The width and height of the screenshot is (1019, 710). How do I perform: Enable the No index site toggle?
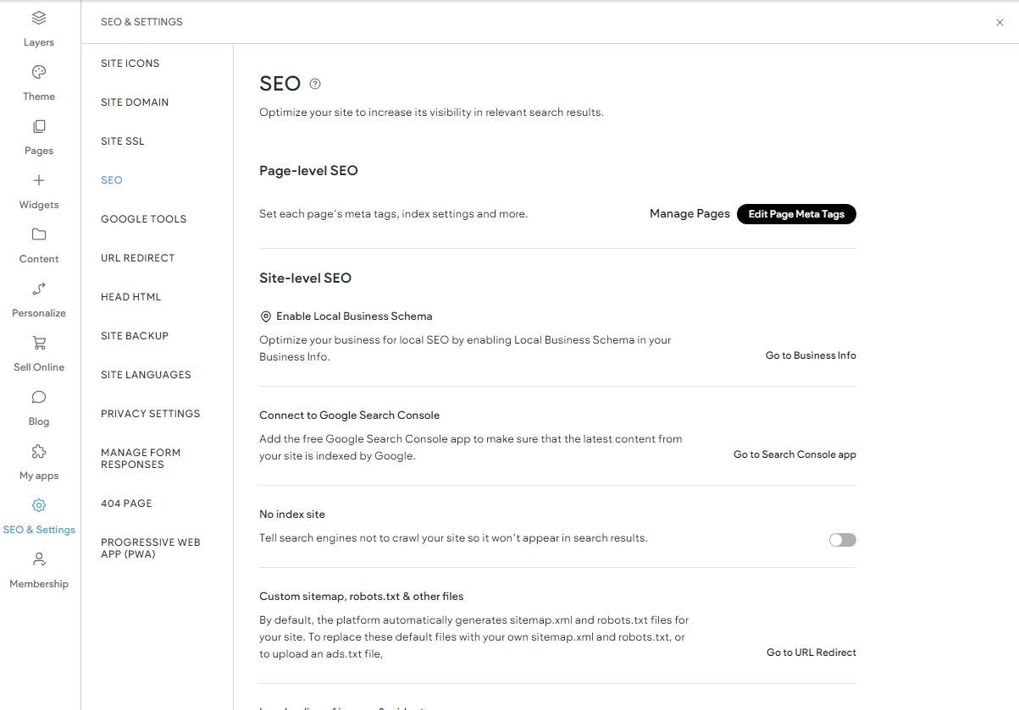(842, 539)
